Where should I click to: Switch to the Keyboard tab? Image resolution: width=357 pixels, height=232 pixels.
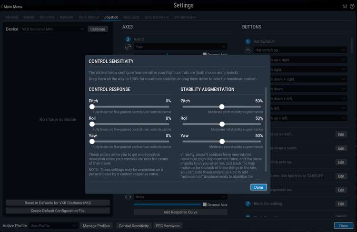pyautogui.click(x=131, y=17)
